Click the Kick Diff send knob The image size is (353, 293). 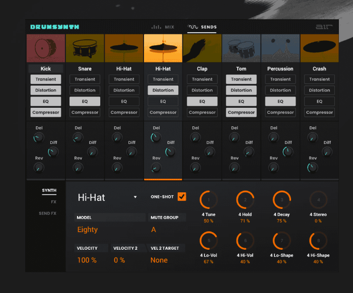[x=53, y=152]
